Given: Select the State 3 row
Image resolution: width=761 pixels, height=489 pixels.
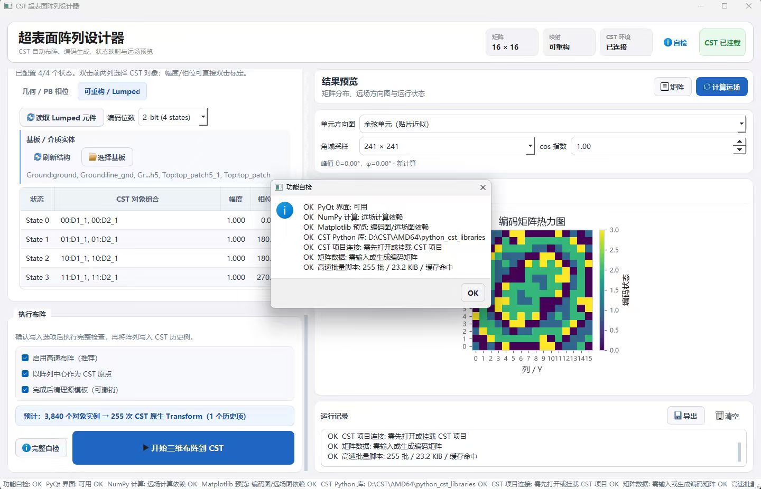Looking at the screenshot, I should (x=145, y=277).
